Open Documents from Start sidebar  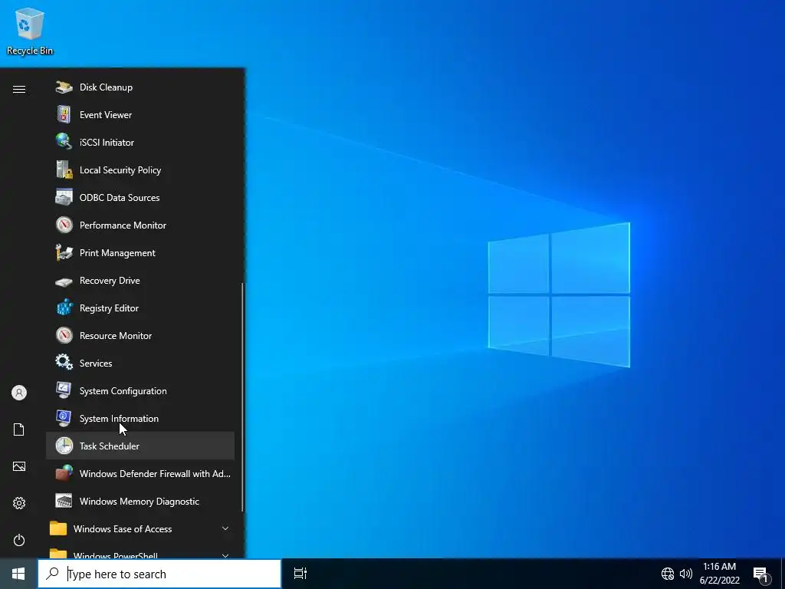click(x=19, y=429)
